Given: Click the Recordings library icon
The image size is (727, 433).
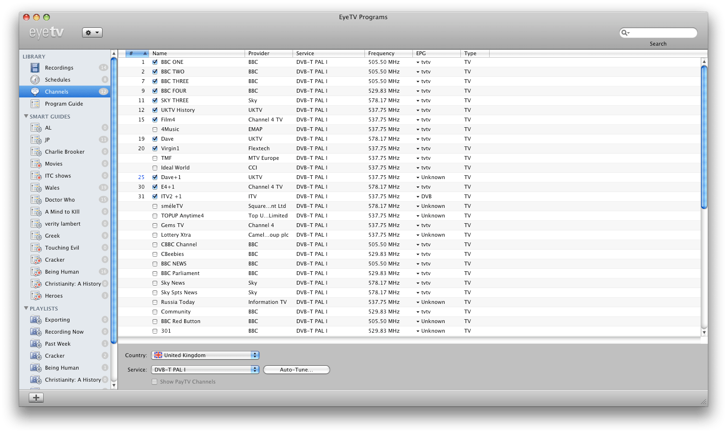Looking at the screenshot, I should click(35, 68).
